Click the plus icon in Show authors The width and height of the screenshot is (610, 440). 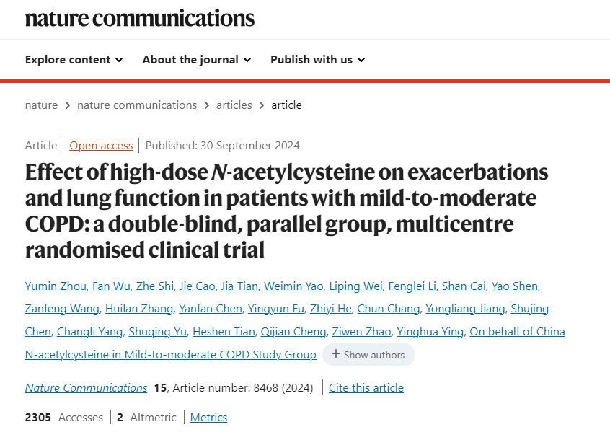[336, 354]
